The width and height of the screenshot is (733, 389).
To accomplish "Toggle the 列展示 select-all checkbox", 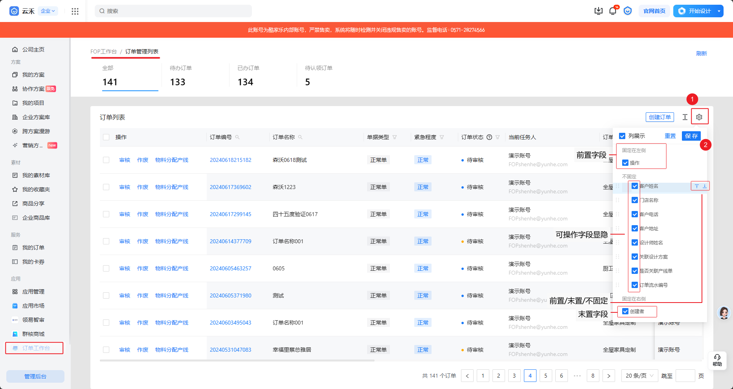I will (622, 136).
